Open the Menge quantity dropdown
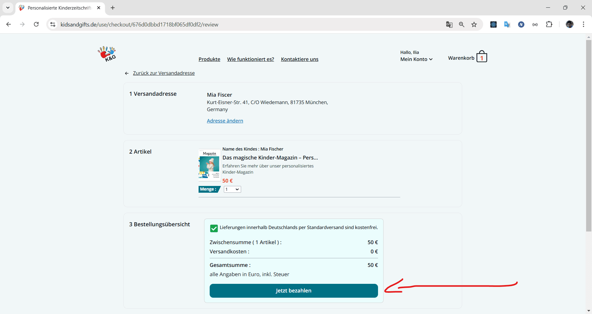This screenshot has height=314, width=592. (232, 189)
